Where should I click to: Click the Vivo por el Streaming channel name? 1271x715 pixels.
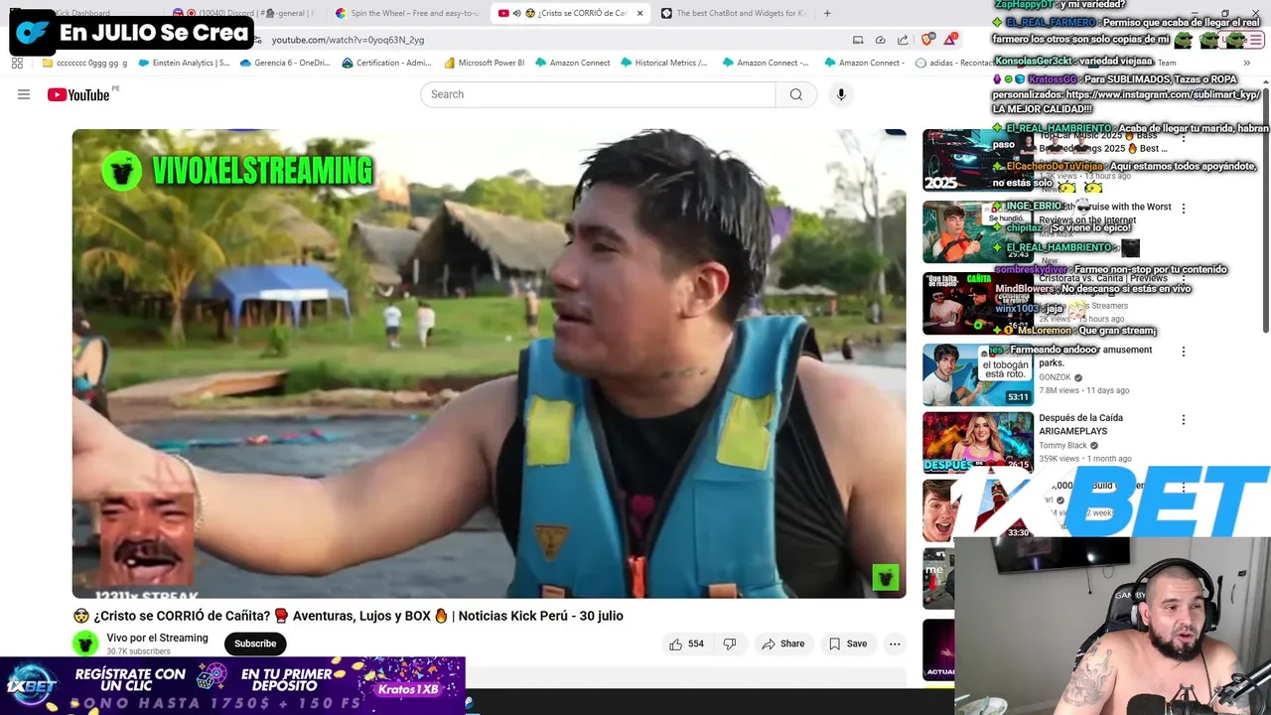coord(157,638)
